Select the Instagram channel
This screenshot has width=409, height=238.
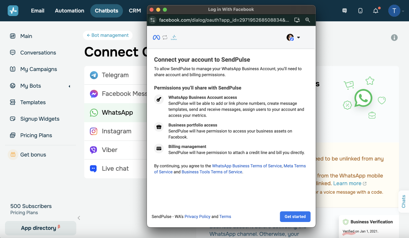pos(116,131)
